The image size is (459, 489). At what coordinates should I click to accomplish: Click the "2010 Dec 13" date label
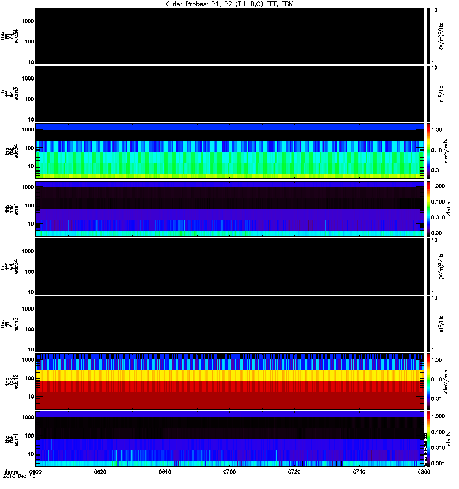pyautogui.click(x=19, y=476)
